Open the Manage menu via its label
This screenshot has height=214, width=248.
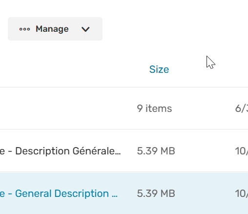point(52,29)
